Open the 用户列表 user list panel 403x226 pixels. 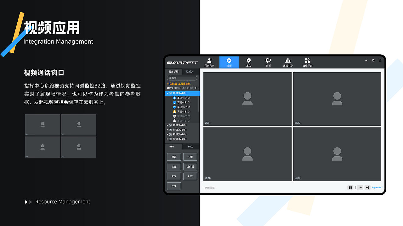coord(209,62)
